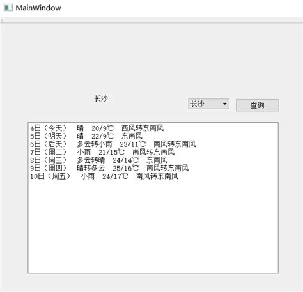Select the 8日（周三）forecast line
Screen dimensions: 303x292
(x=98, y=160)
